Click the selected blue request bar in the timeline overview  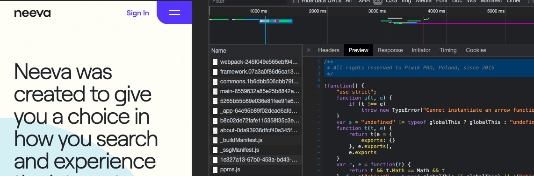[x=276, y=21]
